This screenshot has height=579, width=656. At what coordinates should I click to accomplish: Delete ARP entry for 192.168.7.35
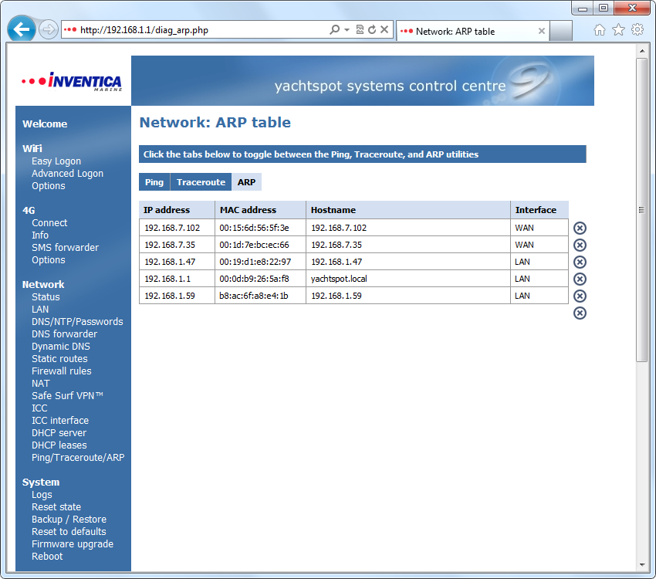580,245
